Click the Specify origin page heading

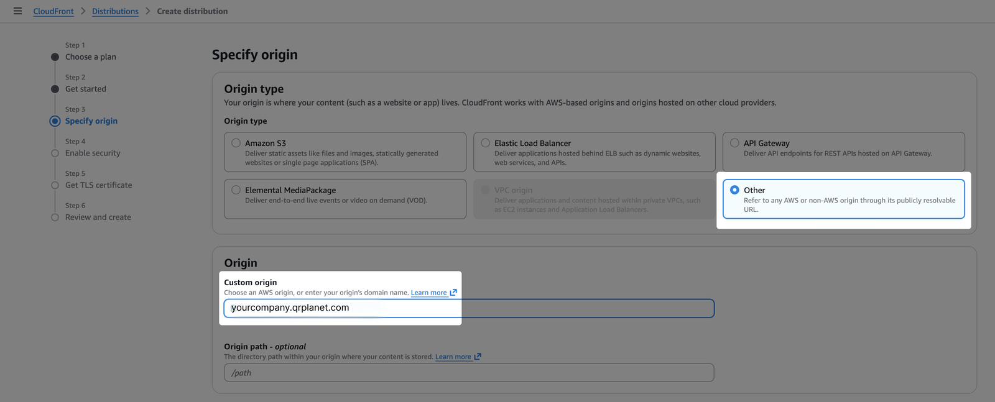tap(255, 55)
